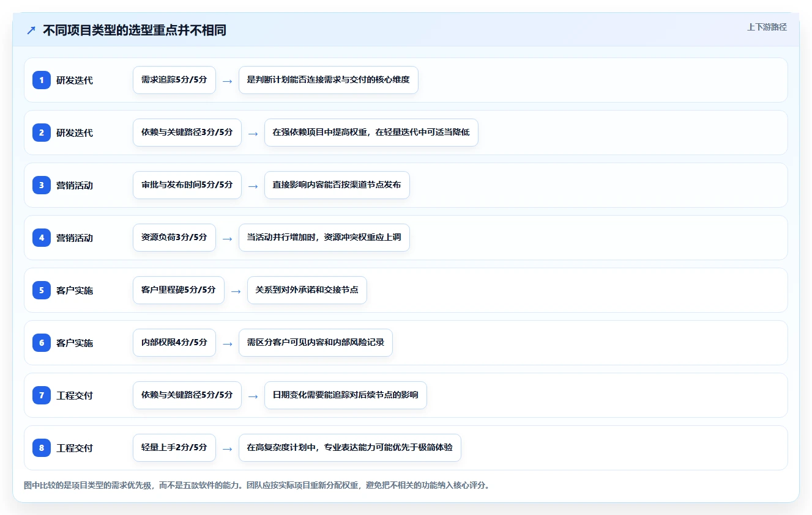
Task: Click the 依赖与关键路径3分/5分 chip
Action: 187,133
